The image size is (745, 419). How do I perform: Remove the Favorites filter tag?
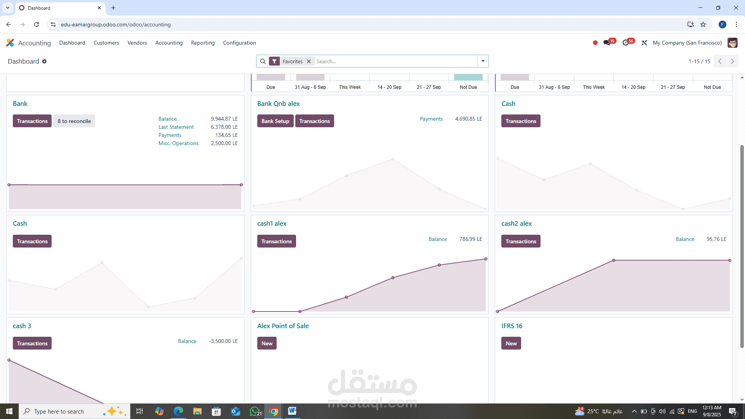tap(309, 61)
